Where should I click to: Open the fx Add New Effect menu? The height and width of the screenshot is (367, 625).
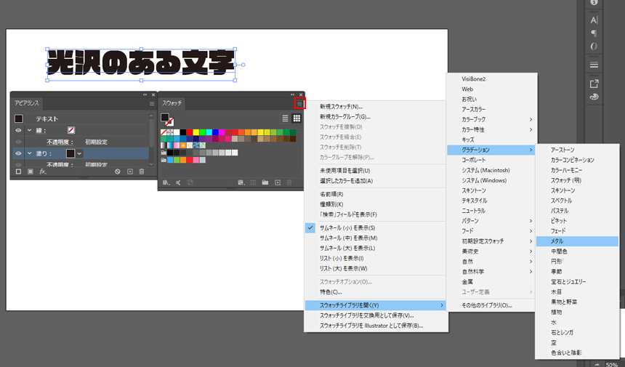click(42, 172)
